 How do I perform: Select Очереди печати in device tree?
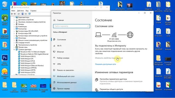pyautogui.click(x=24, y=42)
